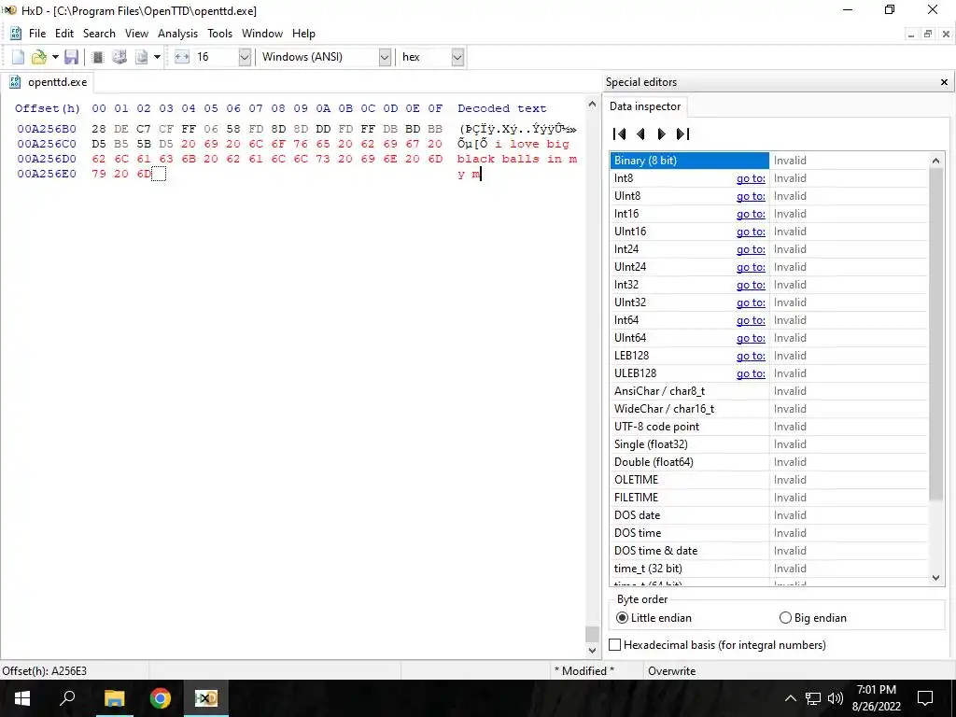
Task: Click the go to: link for Int16
Action: [x=751, y=214]
